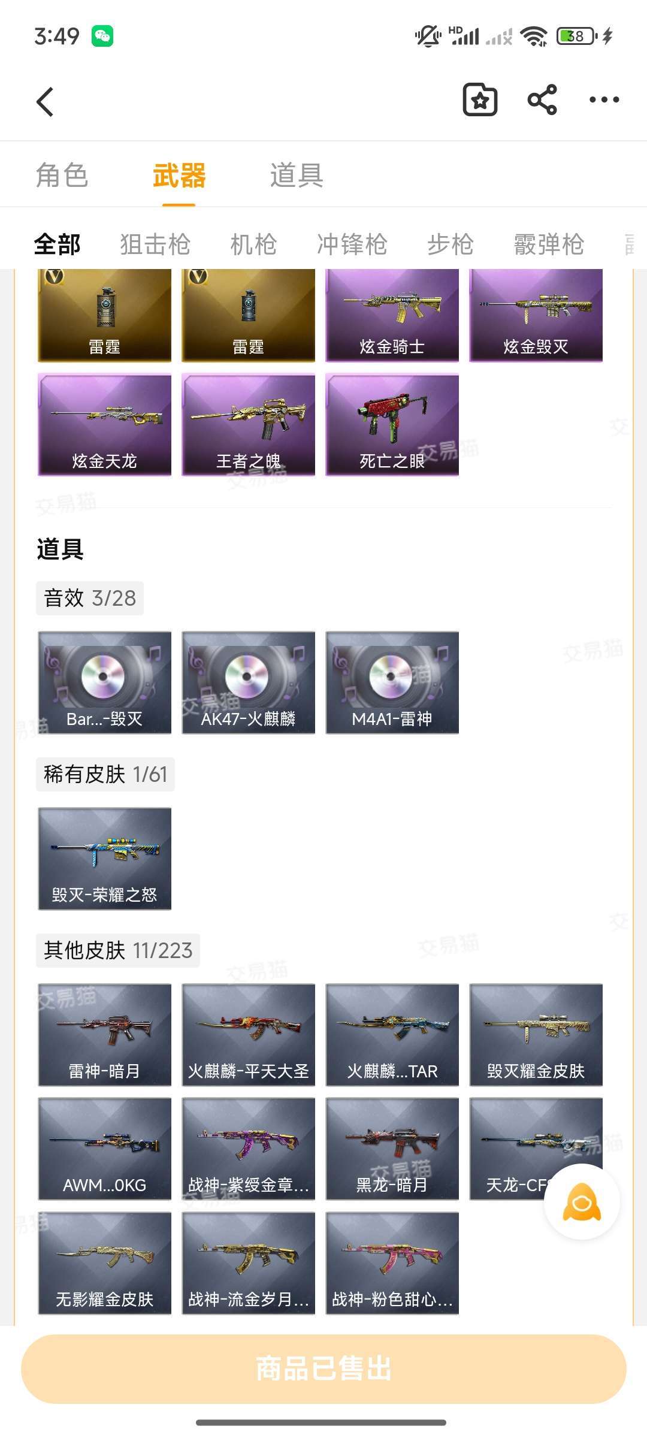Switch to the 角色 tab
Image resolution: width=647 pixels, height=1438 pixels.
pos(62,176)
